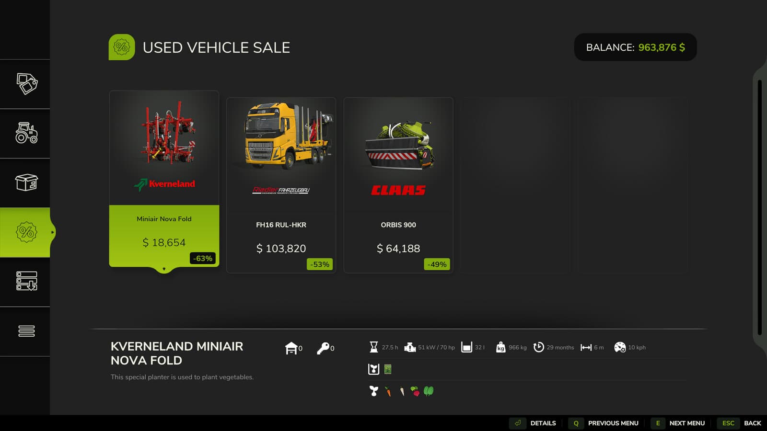Open the server download icon in sidebar
The width and height of the screenshot is (767, 431).
tap(26, 281)
